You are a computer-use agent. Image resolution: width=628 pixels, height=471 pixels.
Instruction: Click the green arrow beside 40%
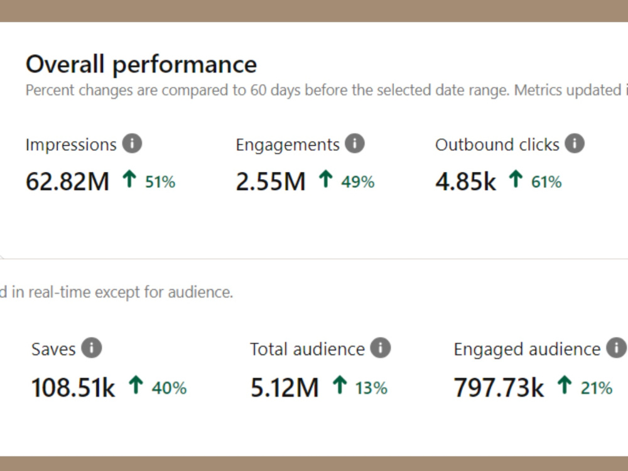[136, 384]
